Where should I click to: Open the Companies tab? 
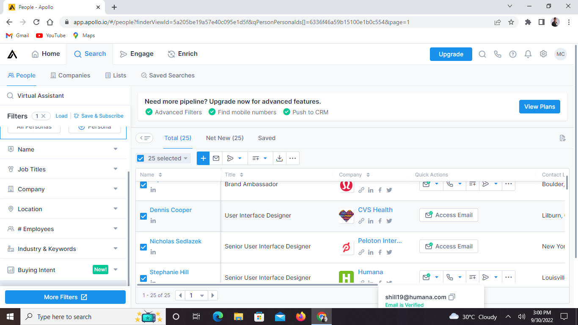[x=70, y=75]
